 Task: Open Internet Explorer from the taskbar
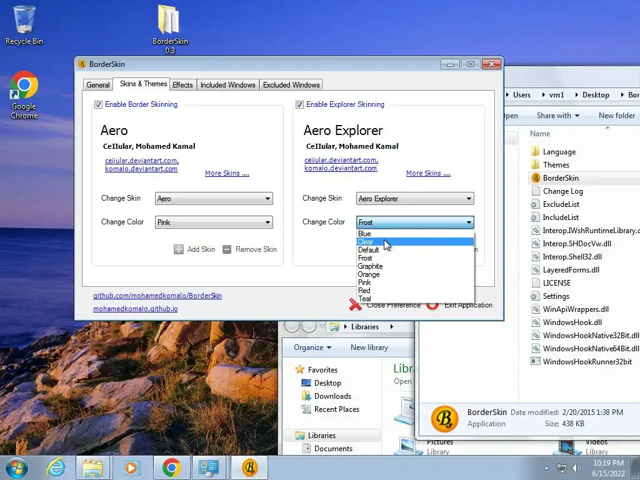(55, 467)
